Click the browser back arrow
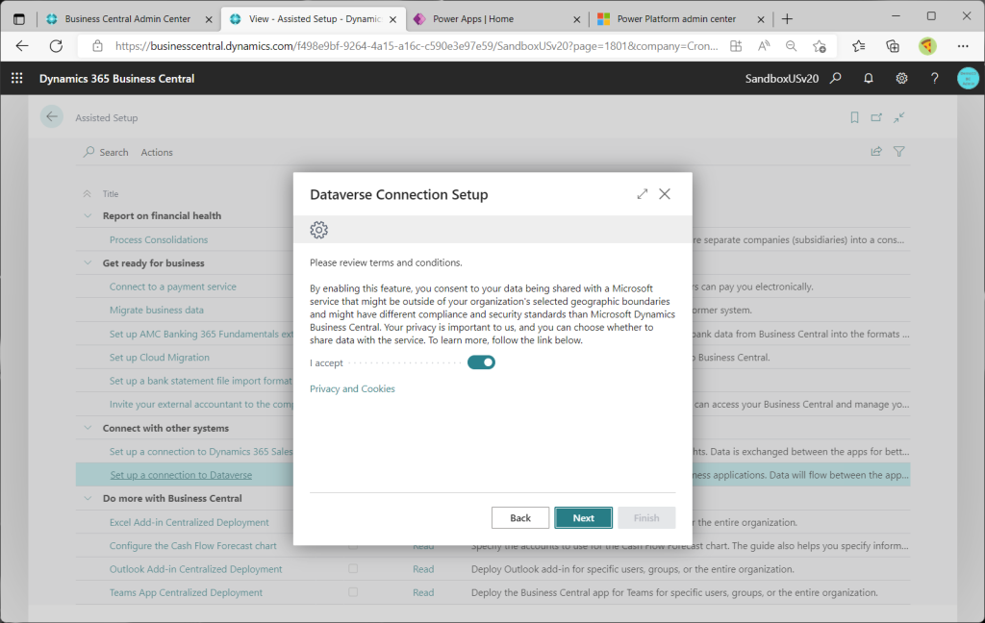The height and width of the screenshot is (623, 985). [22, 46]
